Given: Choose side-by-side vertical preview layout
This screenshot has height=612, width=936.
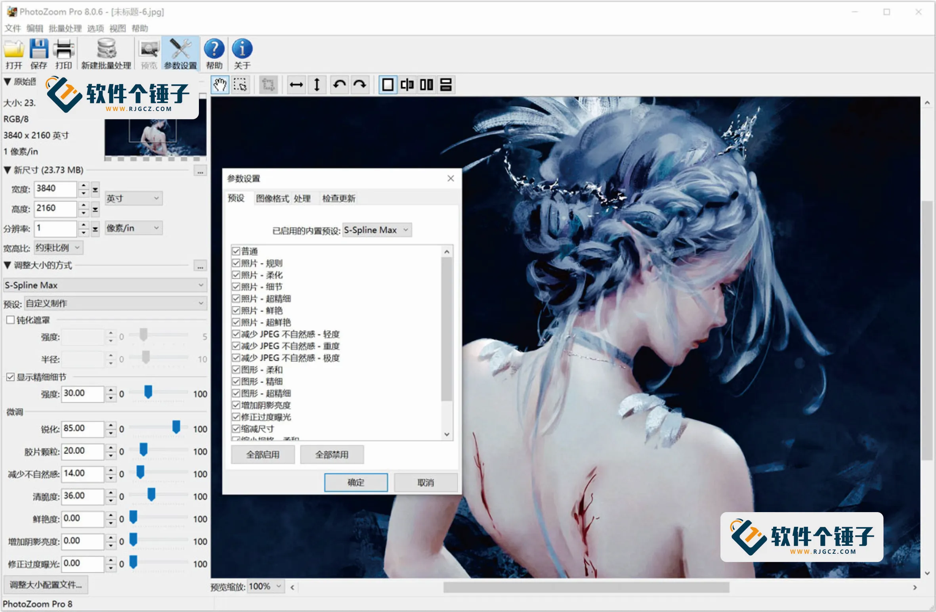Looking at the screenshot, I should (426, 85).
